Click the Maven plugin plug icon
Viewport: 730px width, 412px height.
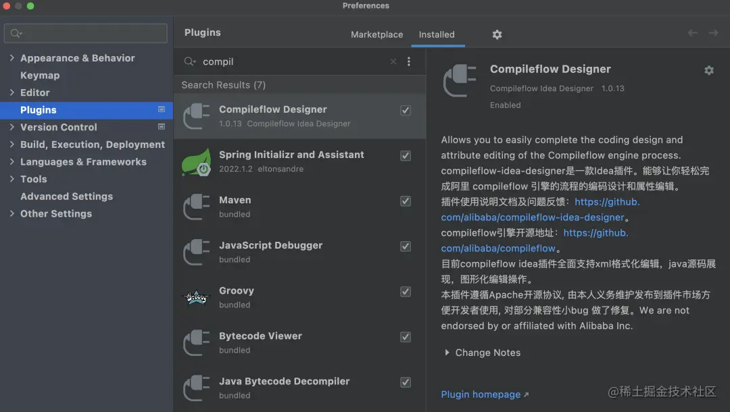[x=197, y=207]
